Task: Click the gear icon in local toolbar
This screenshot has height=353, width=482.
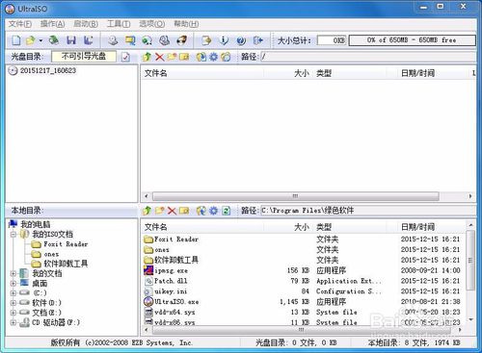Action: point(214,211)
